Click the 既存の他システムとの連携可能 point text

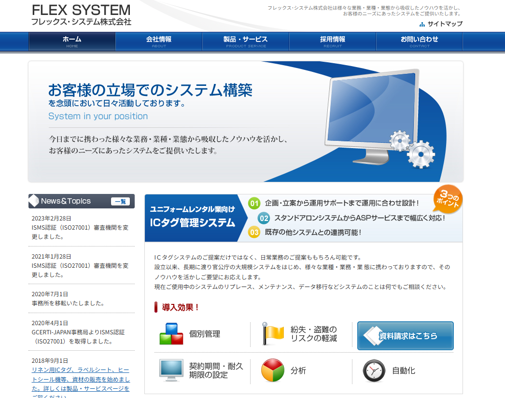click(x=313, y=233)
